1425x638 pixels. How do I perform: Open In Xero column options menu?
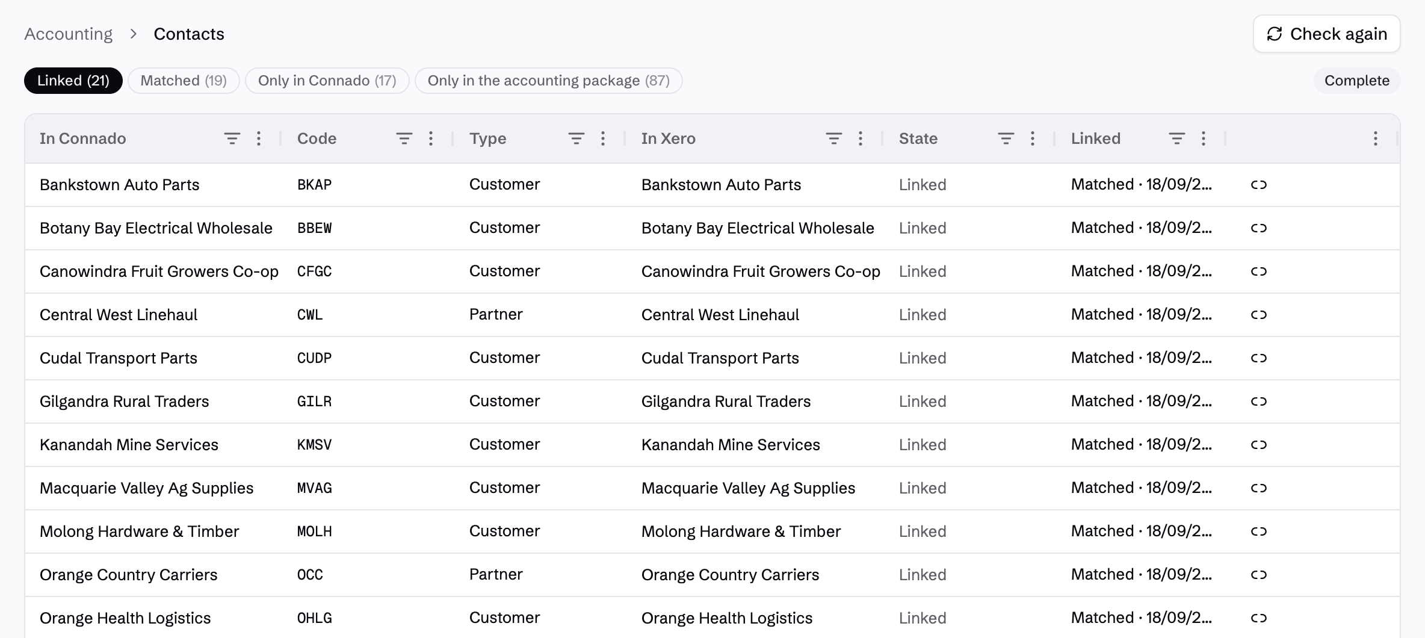[861, 138]
